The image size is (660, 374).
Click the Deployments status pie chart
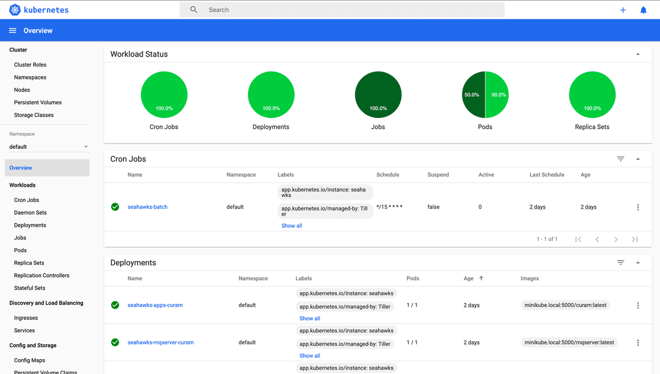click(271, 95)
